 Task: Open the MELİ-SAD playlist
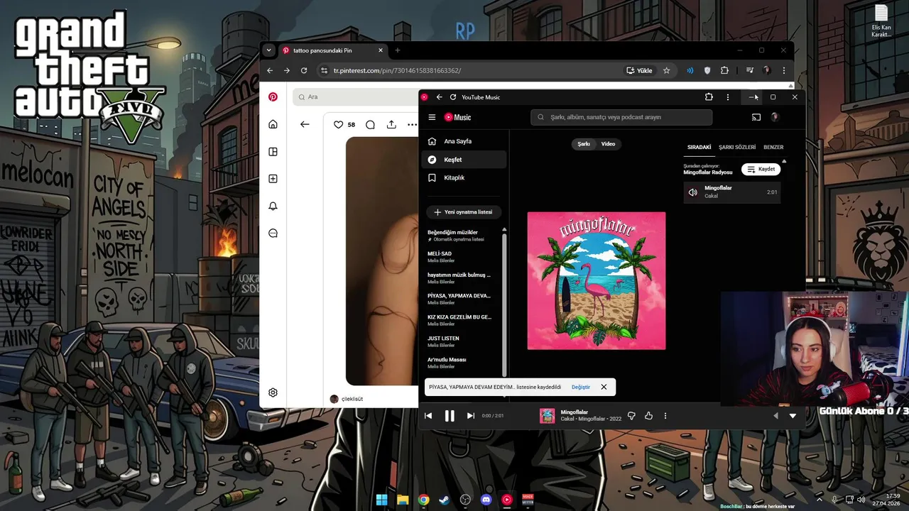click(x=462, y=257)
